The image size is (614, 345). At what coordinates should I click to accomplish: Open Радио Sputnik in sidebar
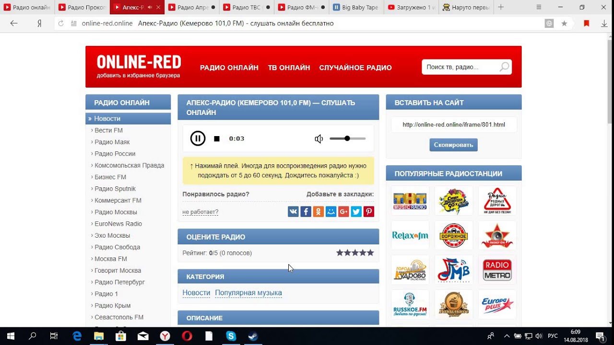pos(115,189)
